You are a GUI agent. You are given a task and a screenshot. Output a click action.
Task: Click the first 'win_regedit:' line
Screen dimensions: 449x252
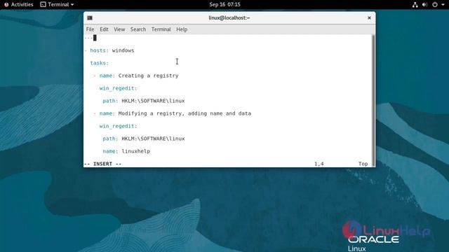pyautogui.click(x=119, y=88)
